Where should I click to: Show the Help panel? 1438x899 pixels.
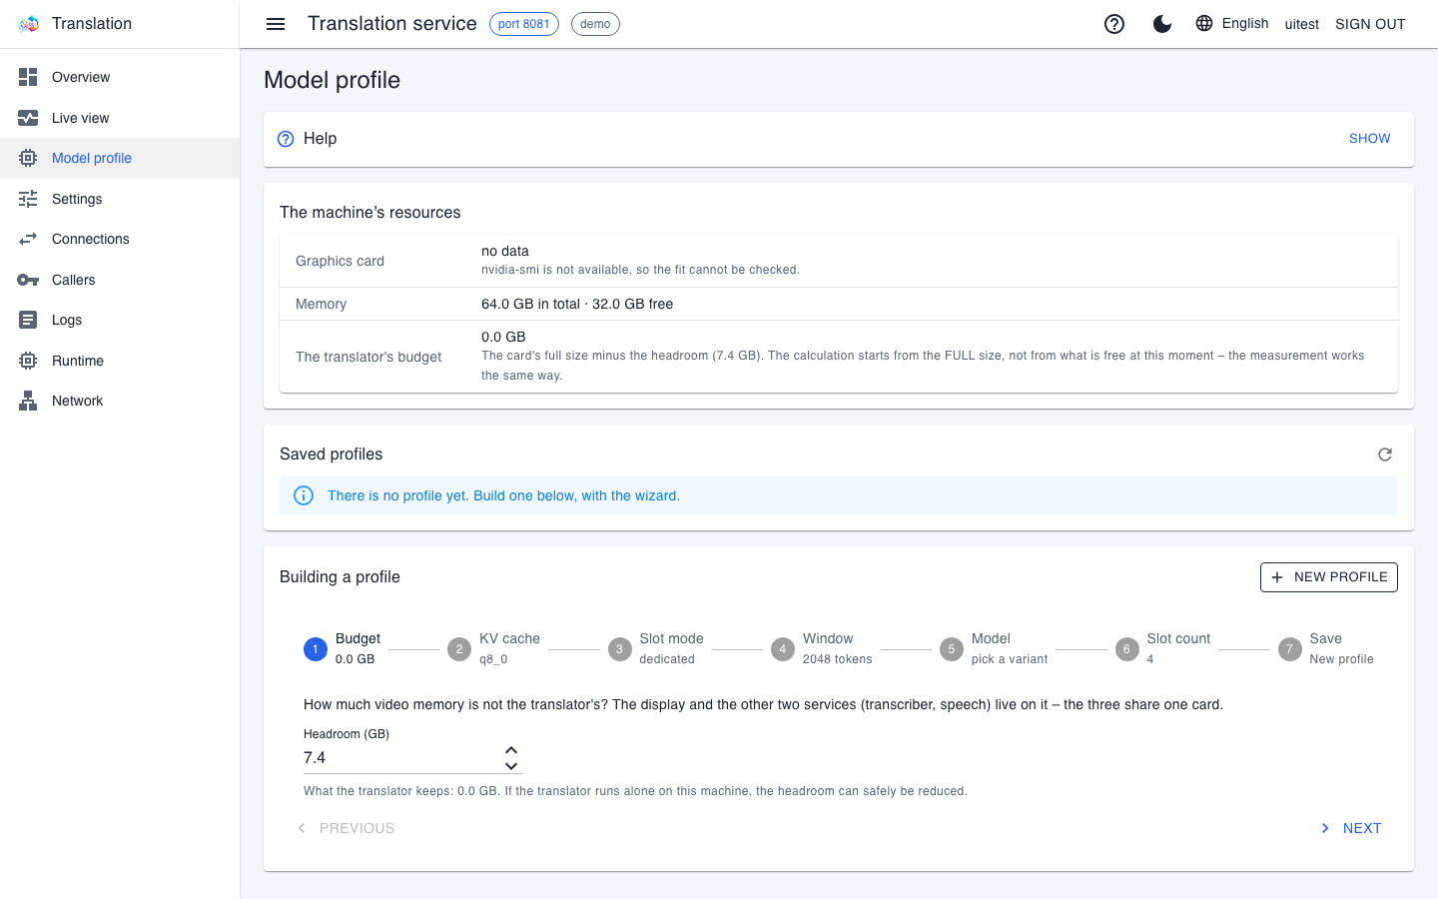coord(1369,139)
